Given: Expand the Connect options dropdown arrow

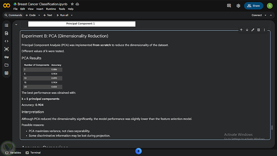Looking at the screenshot, I should coord(265,15).
